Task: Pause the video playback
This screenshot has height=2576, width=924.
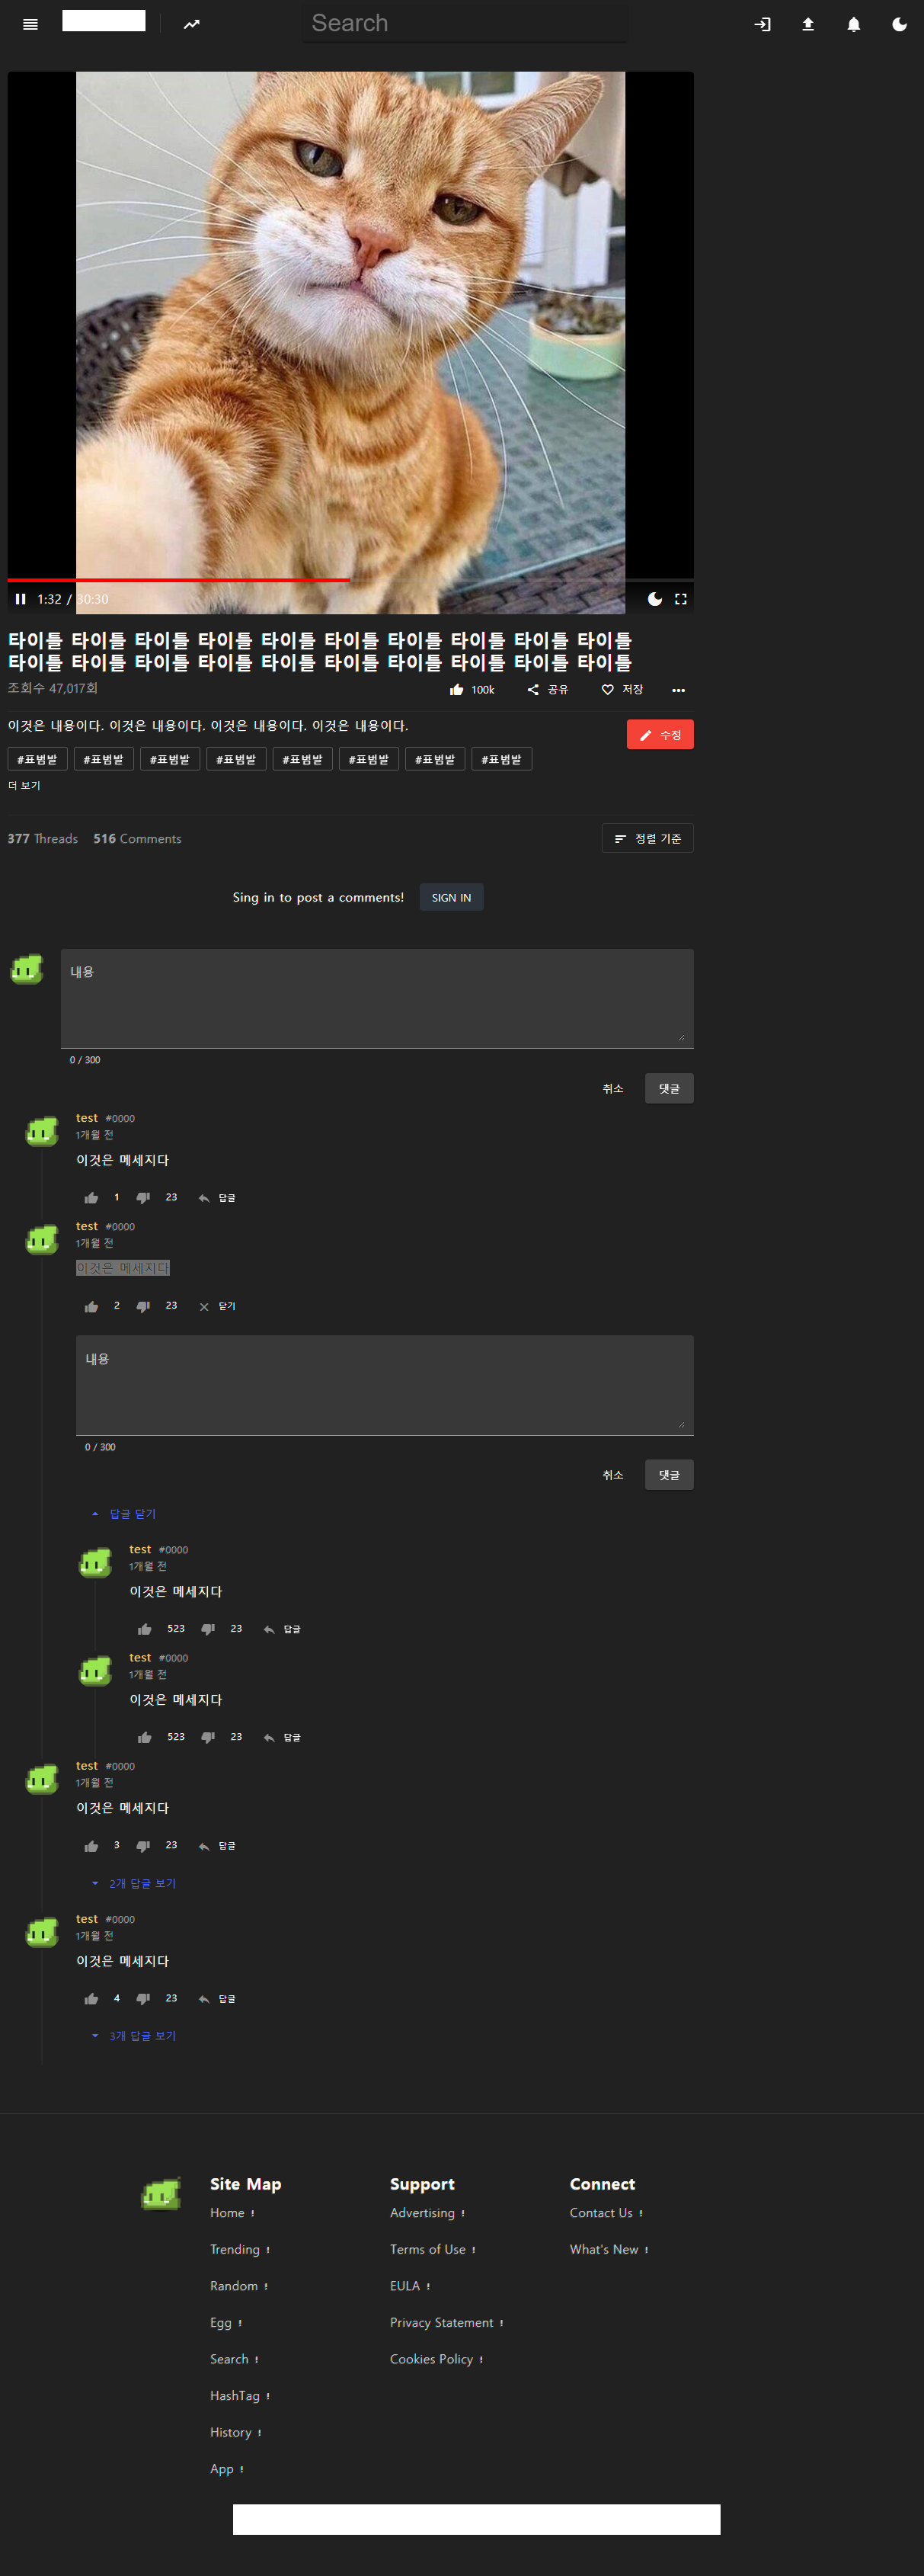Action: [20, 599]
